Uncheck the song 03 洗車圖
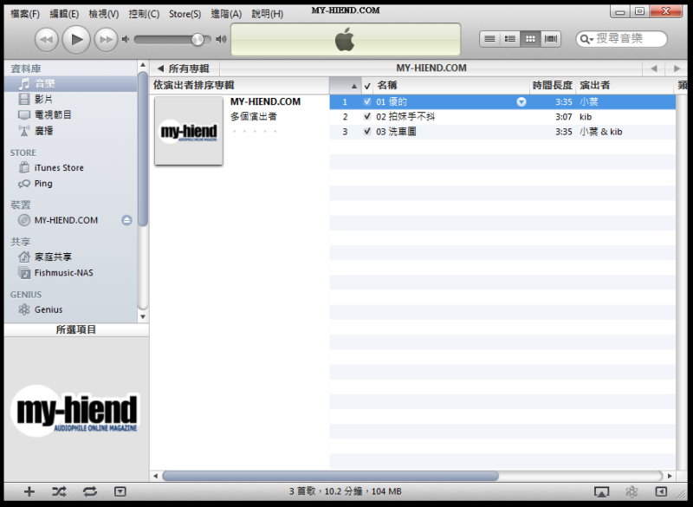 (367, 132)
